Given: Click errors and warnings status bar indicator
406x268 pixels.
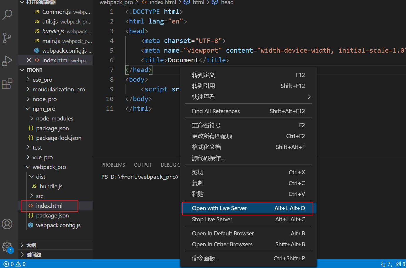Looking at the screenshot, I should 15,264.
